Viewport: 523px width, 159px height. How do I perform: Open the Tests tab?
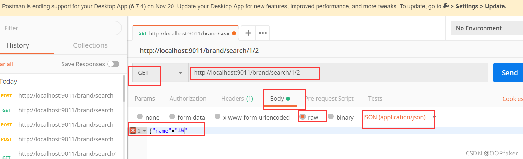[x=375, y=98]
